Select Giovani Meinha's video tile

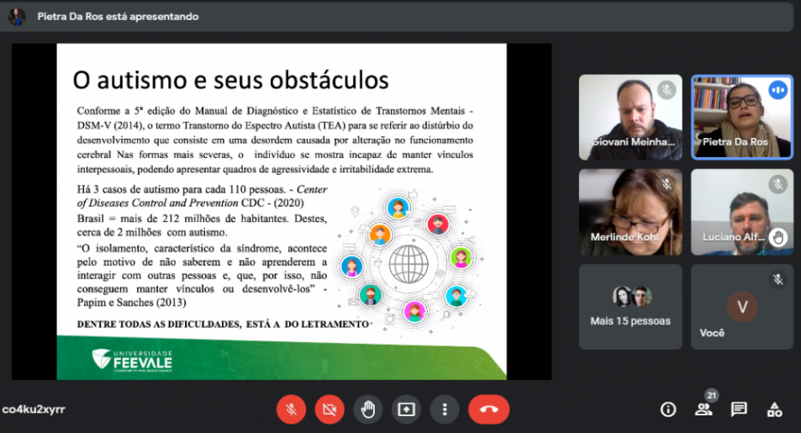630,117
